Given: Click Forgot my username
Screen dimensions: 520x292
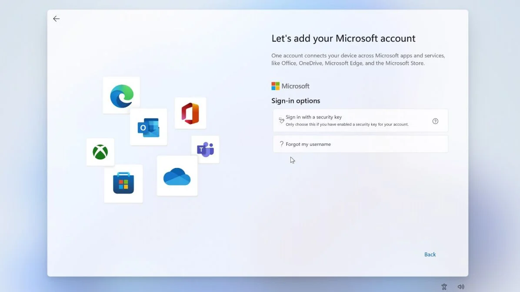Looking at the screenshot, I should (309, 144).
